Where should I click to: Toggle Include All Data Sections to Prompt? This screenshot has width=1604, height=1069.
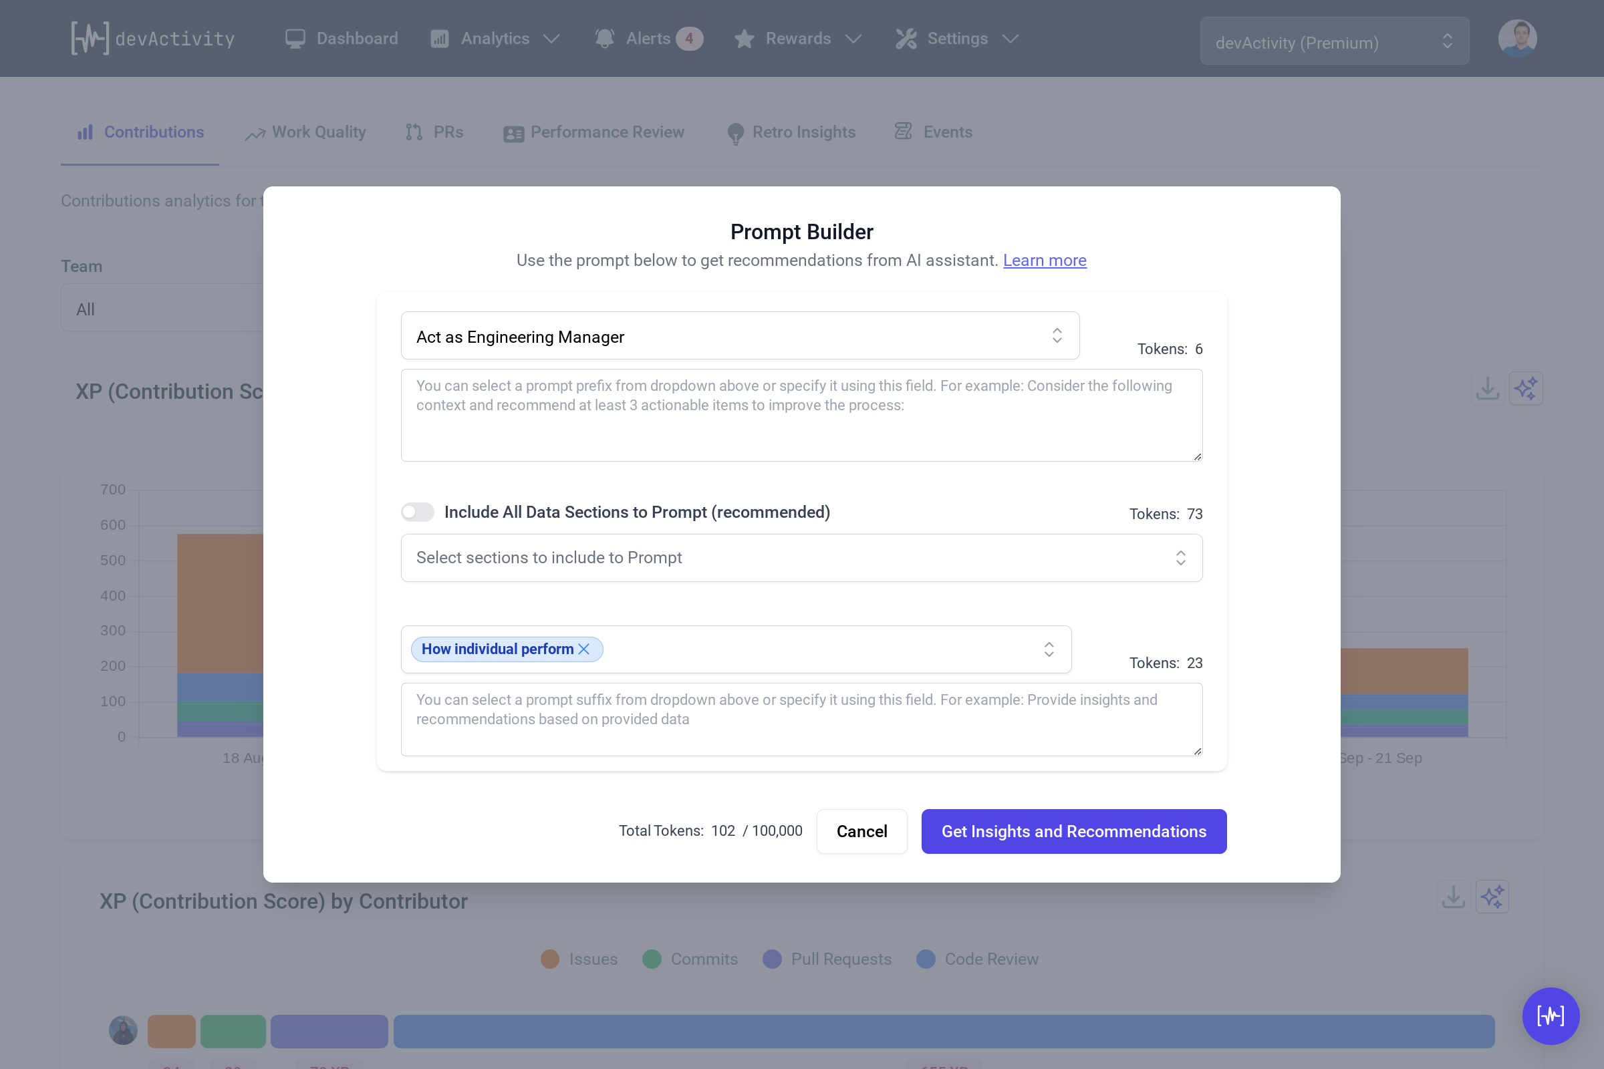coord(417,512)
